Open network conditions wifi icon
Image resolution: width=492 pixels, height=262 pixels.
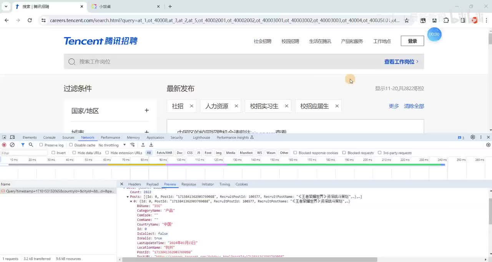133,145
